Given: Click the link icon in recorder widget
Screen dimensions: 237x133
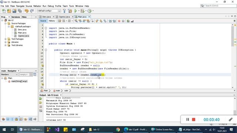Looking at the screenshot, I should click(x=230, y=119).
